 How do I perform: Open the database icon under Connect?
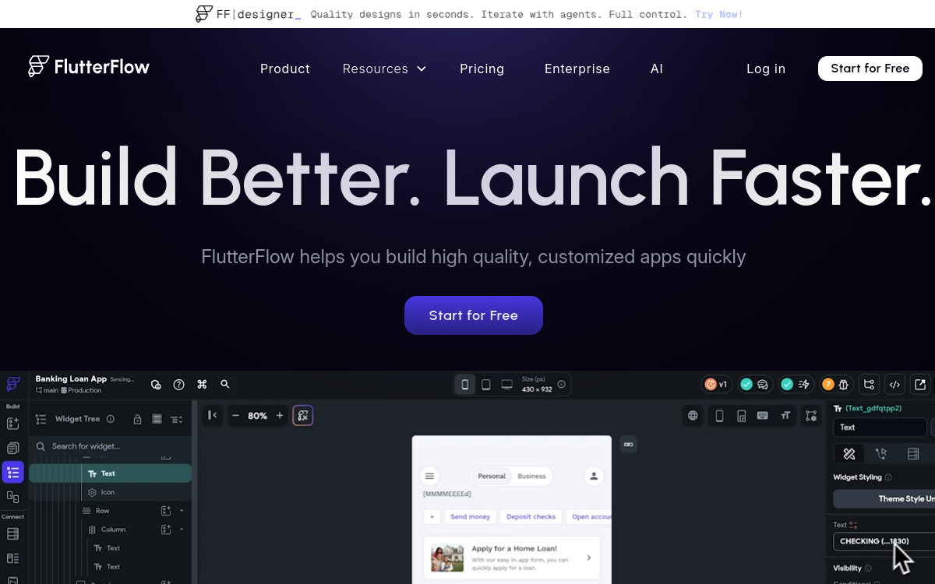[x=12, y=534]
